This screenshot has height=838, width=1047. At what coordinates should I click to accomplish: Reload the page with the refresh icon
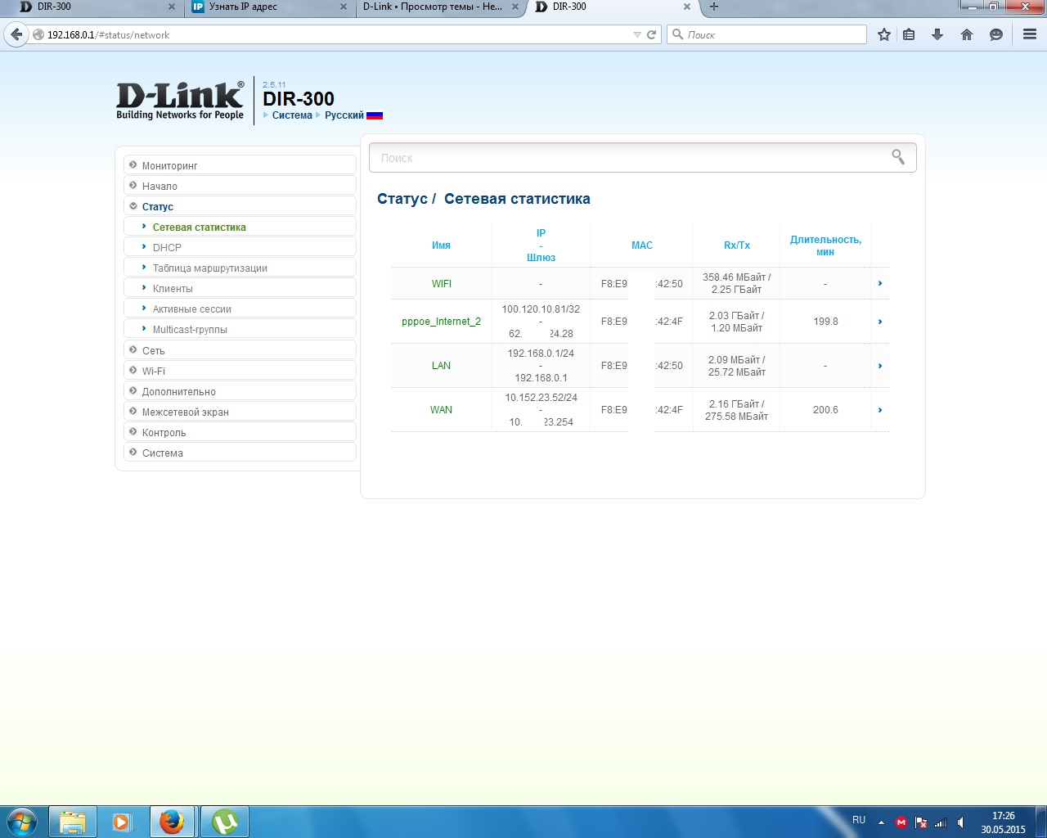652,34
